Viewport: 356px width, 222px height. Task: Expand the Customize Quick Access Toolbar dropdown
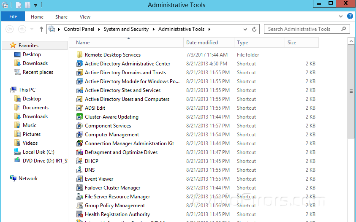(x=36, y=5)
